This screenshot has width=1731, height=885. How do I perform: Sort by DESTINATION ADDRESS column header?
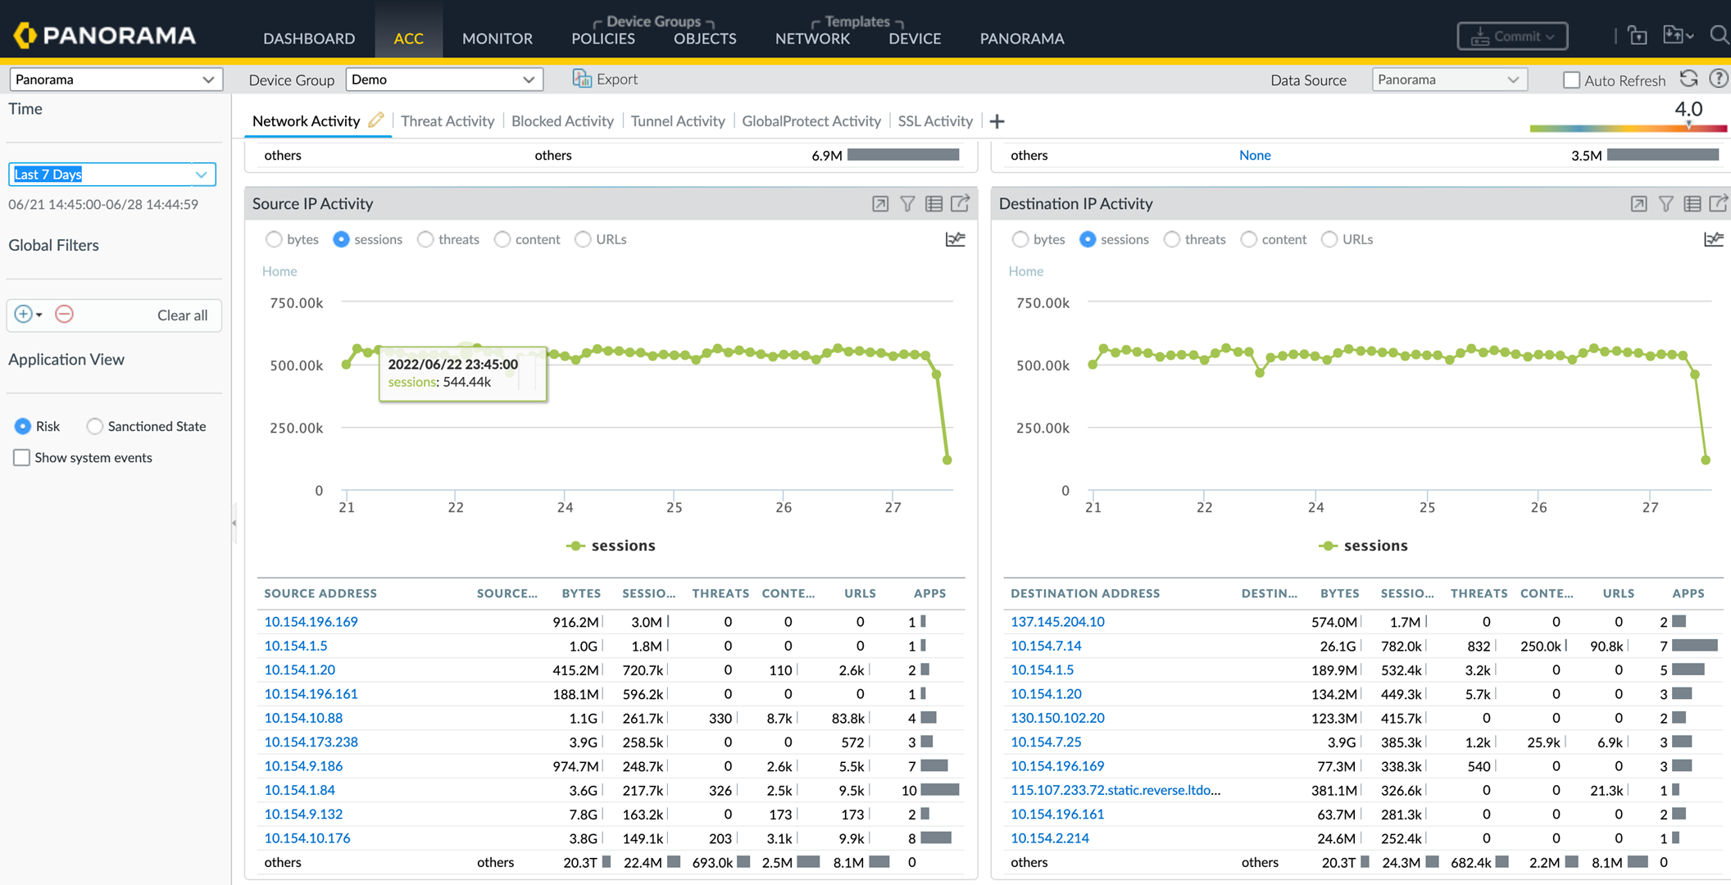1085,593
